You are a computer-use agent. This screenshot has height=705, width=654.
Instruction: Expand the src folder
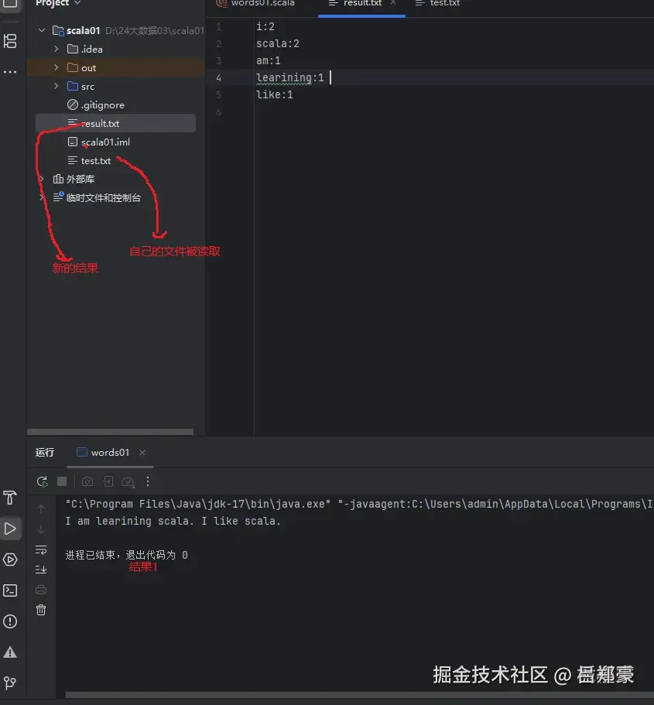56,86
